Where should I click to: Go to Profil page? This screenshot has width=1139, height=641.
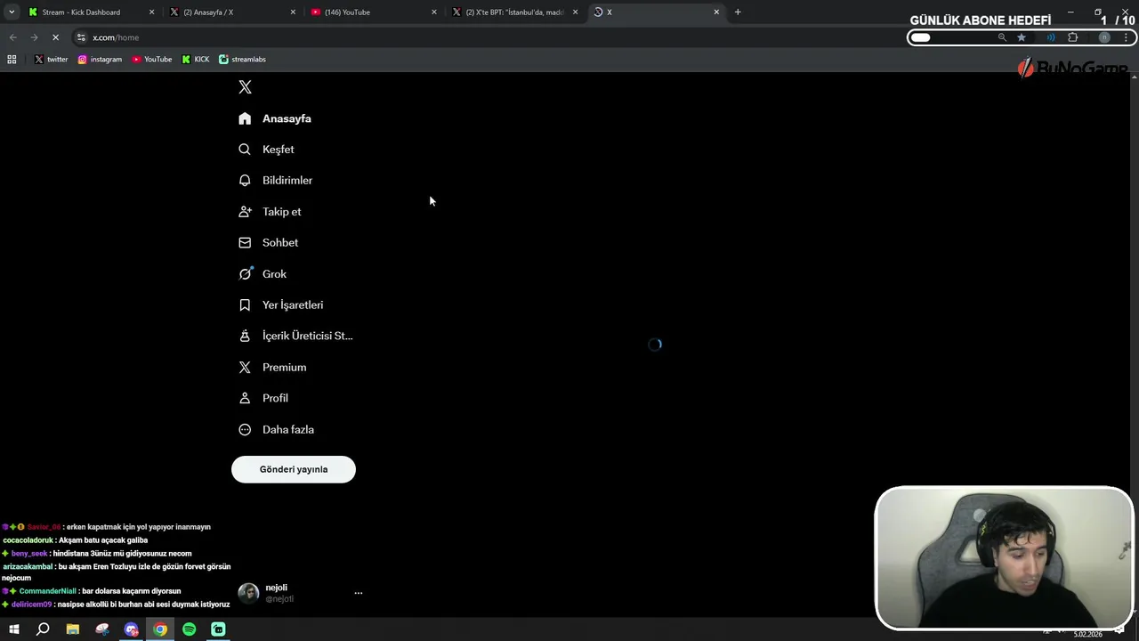[263, 398]
